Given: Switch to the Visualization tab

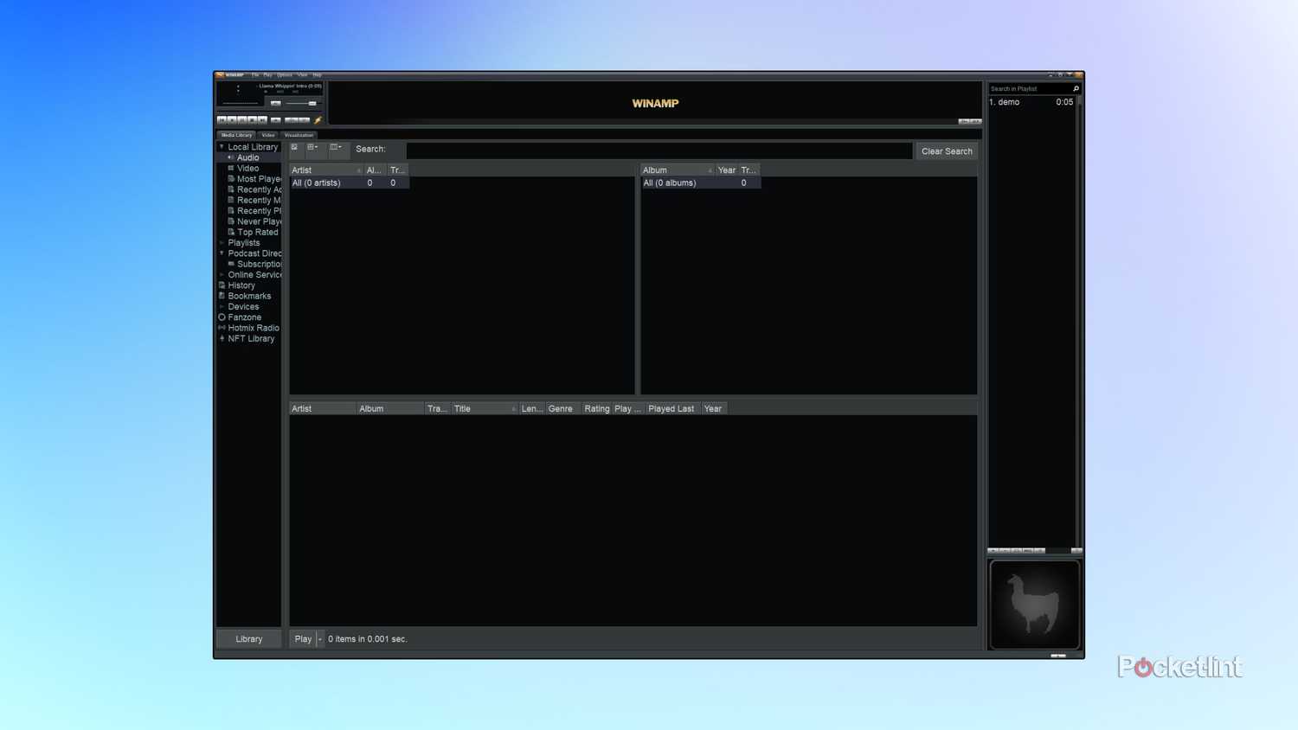Looking at the screenshot, I should (x=299, y=135).
